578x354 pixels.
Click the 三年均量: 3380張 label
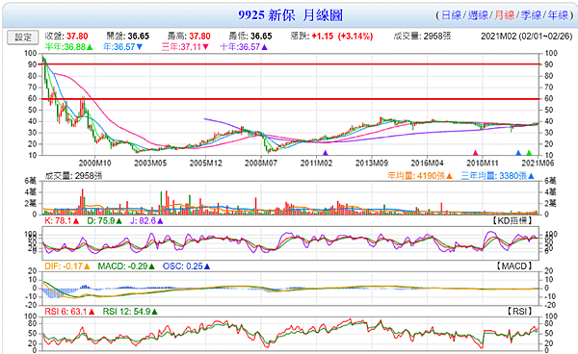(497, 176)
